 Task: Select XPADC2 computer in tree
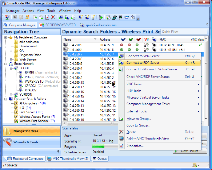31,90
